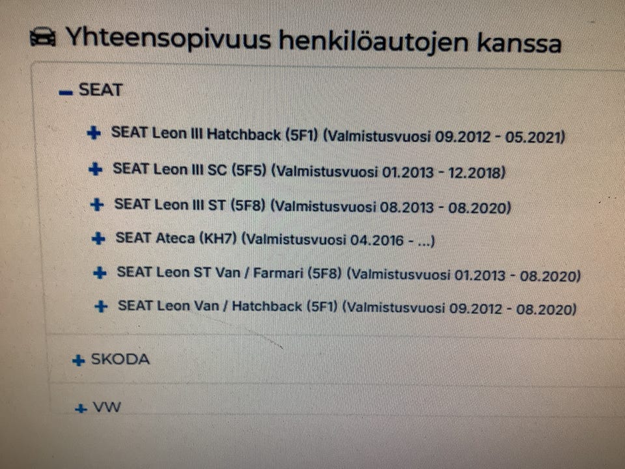Open SEAT Leon ST Van / Farmari entry
The image size is (625, 469).
coord(348,274)
